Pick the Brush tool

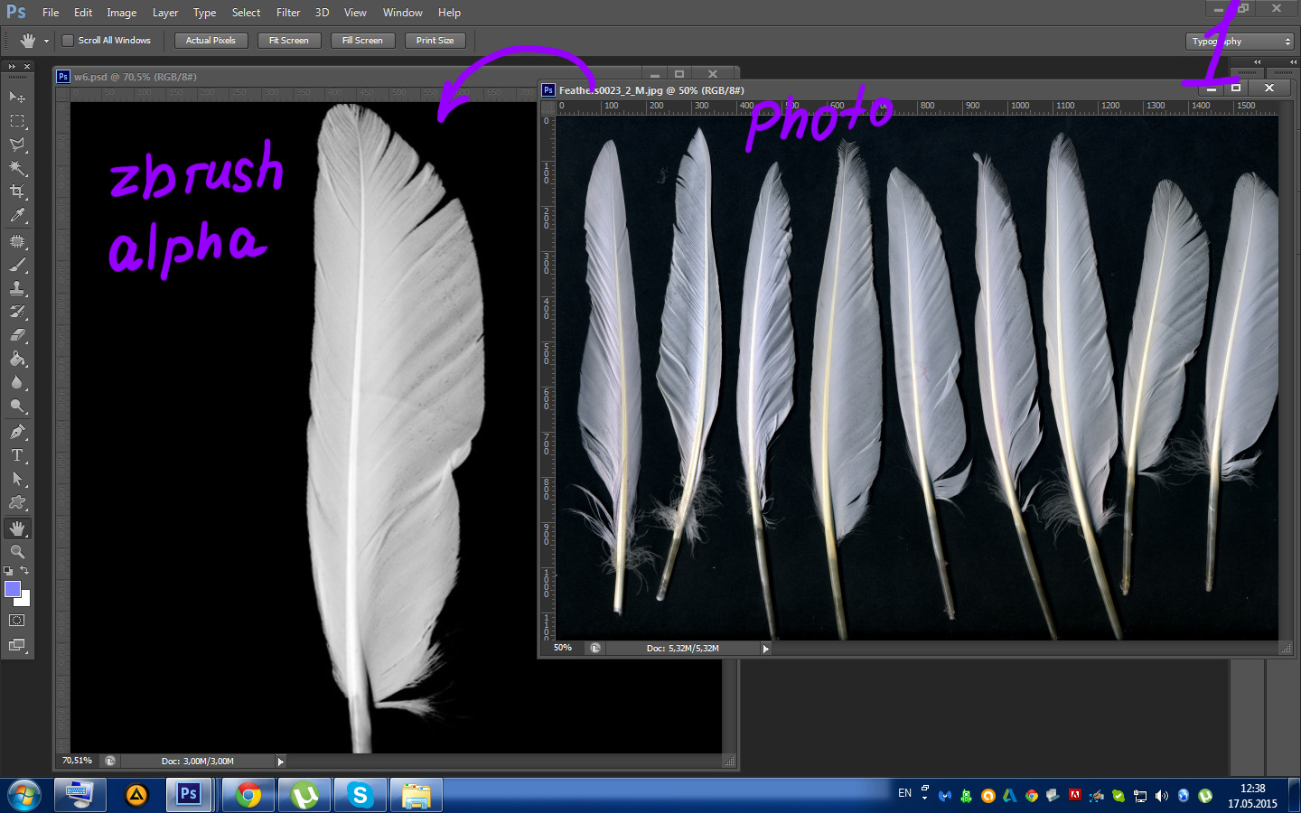[17, 265]
